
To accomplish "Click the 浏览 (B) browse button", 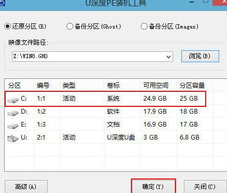I will [x=200, y=56].
